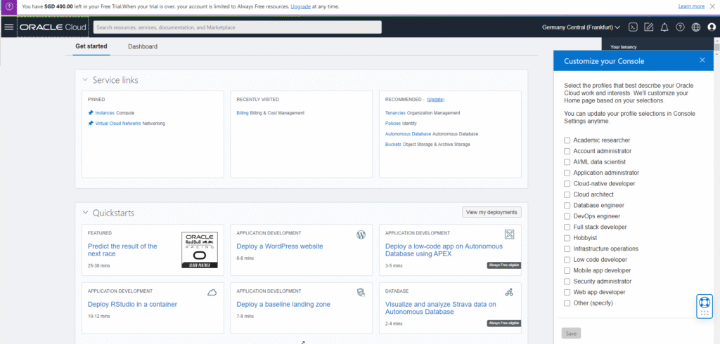The width and height of the screenshot is (720, 344).
Task: Open Deploy a WordPress website quickstart
Action: [x=280, y=246]
